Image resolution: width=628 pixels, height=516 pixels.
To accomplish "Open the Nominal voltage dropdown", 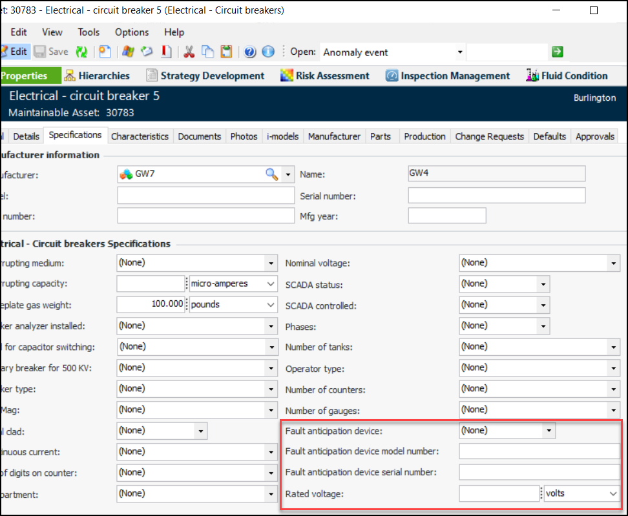I will [x=612, y=263].
